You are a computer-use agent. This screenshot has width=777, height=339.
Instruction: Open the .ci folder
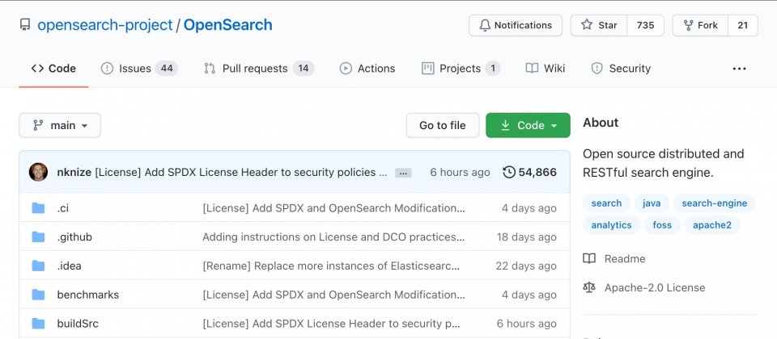pos(63,208)
